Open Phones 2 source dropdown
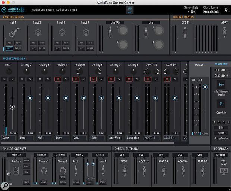The height and width of the screenshot is (191, 231). [60, 155]
